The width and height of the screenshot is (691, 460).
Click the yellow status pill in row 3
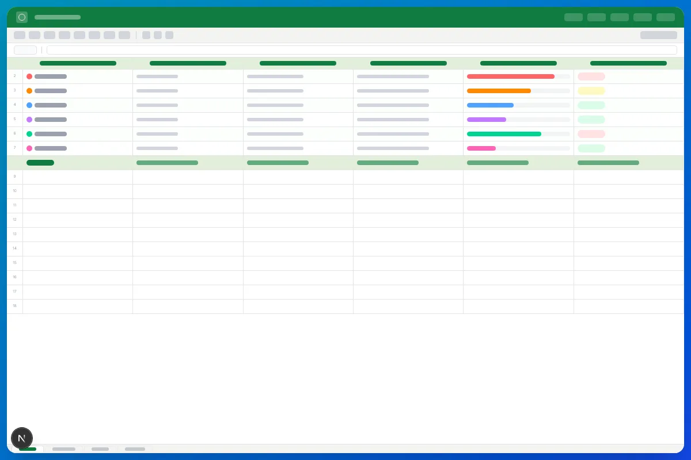(x=591, y=91)
